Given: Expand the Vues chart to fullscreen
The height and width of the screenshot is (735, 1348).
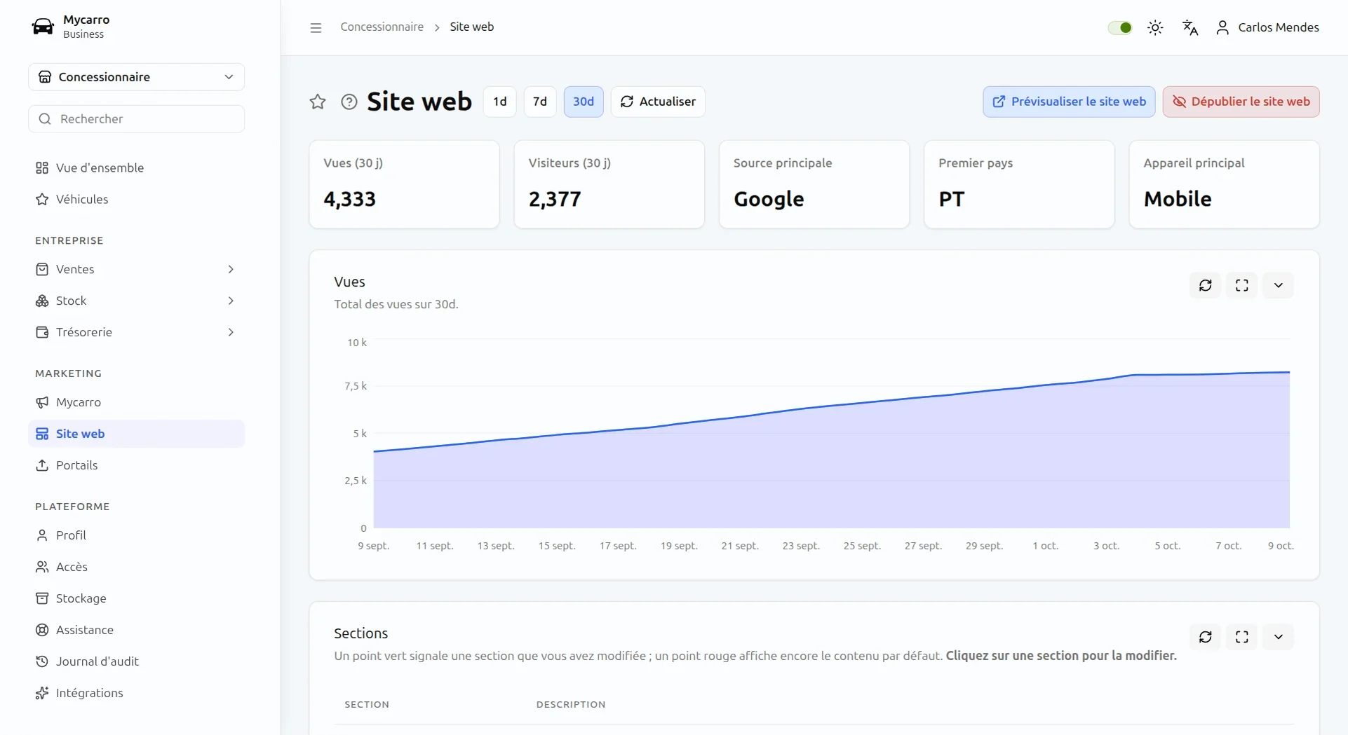Looking at the screenshot, I should click(1242, 285).
